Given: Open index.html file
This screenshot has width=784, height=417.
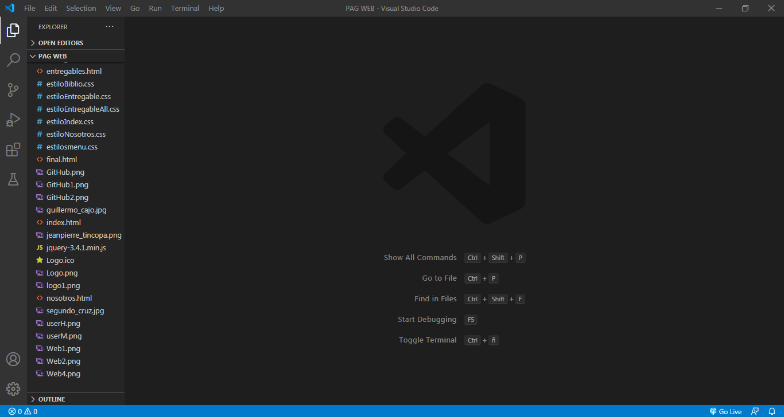Looking at the screenshot, I should point(76,222).
